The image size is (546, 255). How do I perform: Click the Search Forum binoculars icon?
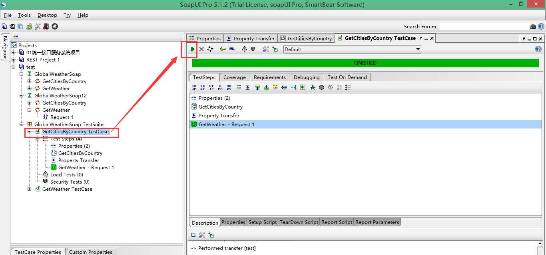pos(533,26)
